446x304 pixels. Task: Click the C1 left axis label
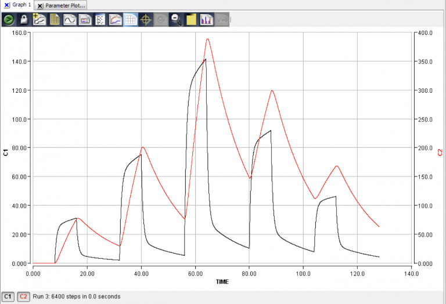point(6,152)
